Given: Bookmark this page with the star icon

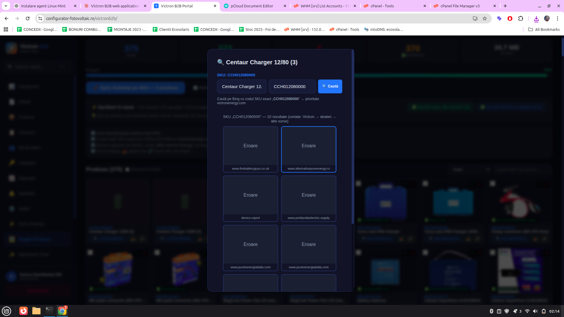Looking at the screenshot, I should [x=485, y=18].
